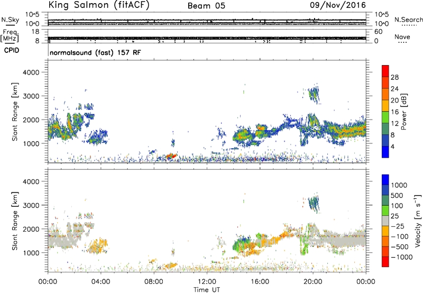Click the "4" value on Power scale
Screen dimensions: 423x293
click(x=393, y=146)
